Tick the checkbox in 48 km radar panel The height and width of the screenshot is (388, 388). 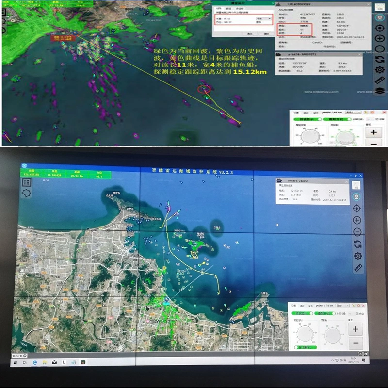[x=377, y=119]
